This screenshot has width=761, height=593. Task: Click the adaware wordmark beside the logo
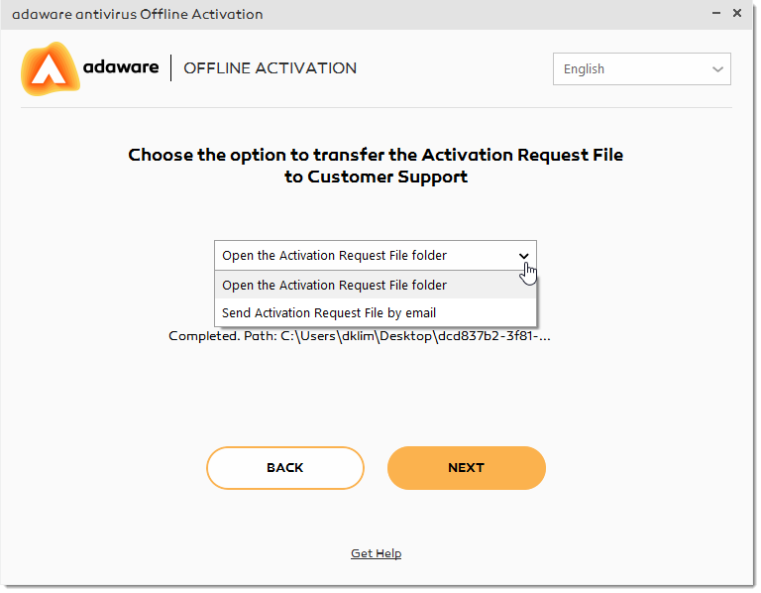click(x=121, y=66)
